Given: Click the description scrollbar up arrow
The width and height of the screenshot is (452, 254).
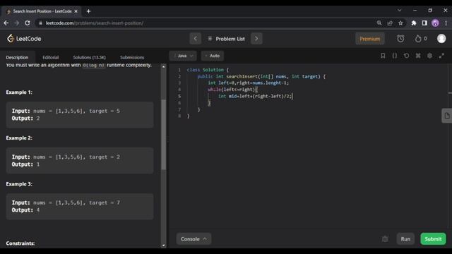Looking at the screenshot, I should [x=163, y=66].
